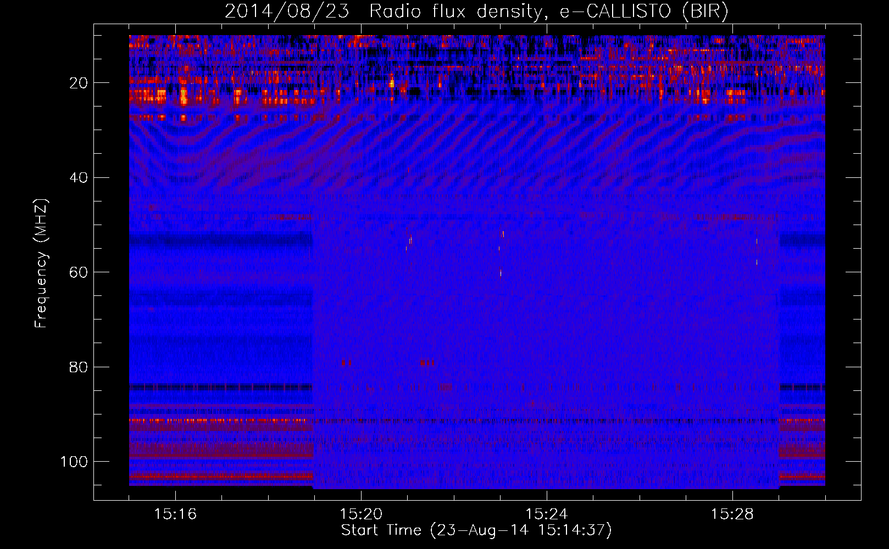889x549 pixels.
Task: Click the 15:20 time tick label
Action: 361,514
